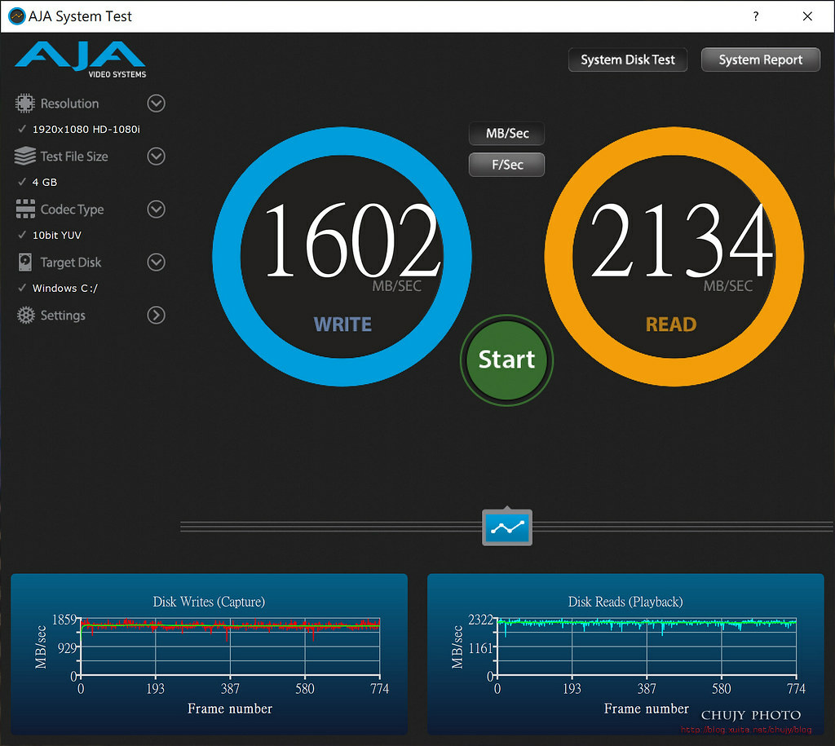Open System Disk Test view
Screen dimensions: 835x746
628,60
